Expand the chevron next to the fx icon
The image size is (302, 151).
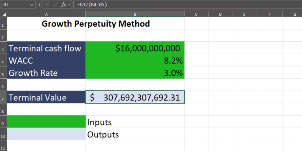[69, 5]
